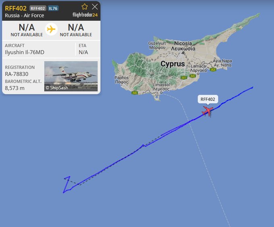Click the RFF402 callsign badge
This screenshot has width=274, height=227.
38,8
